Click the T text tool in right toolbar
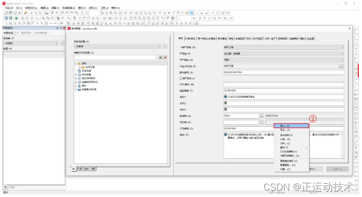The width and height of the screenshot is (362, 197). (356, 148)
